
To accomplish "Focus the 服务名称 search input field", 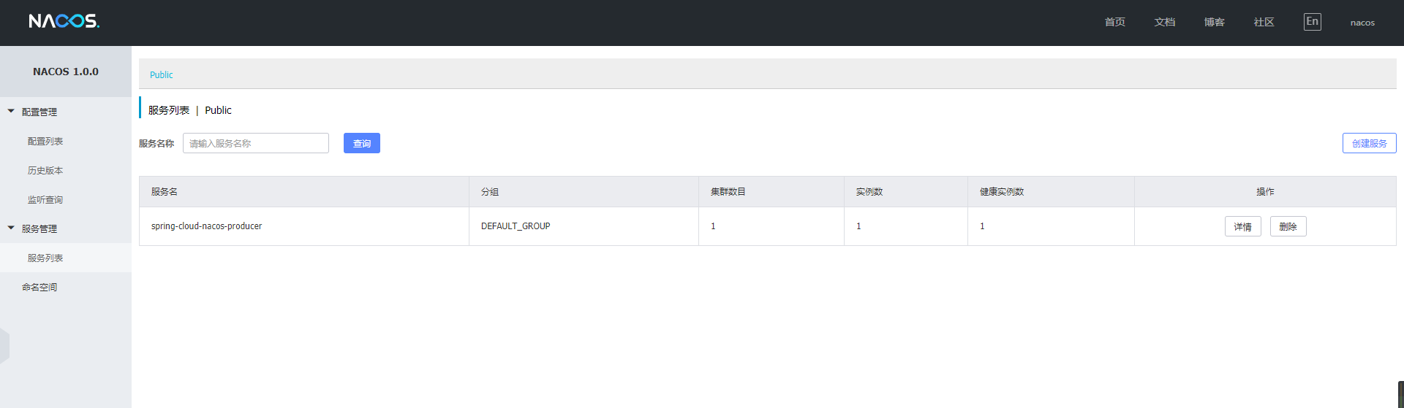I will 255,143.
